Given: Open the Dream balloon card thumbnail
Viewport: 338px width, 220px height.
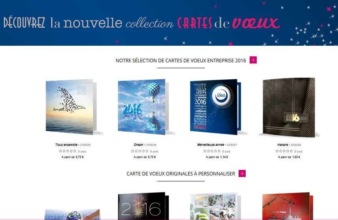Looking at the screenshot, I should [x=143, y=107].
